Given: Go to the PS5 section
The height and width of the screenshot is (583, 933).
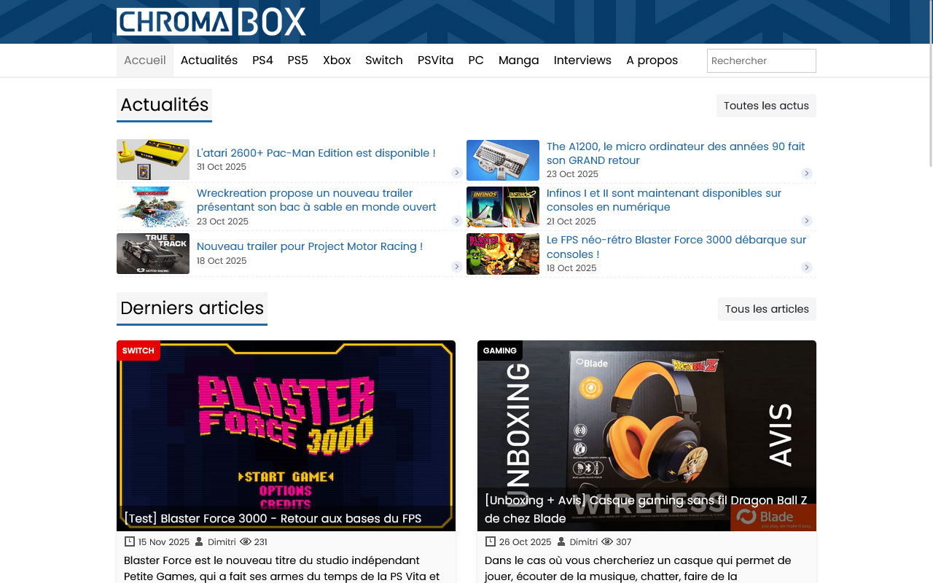Looking at the screenshot, I should click(297, 60).
